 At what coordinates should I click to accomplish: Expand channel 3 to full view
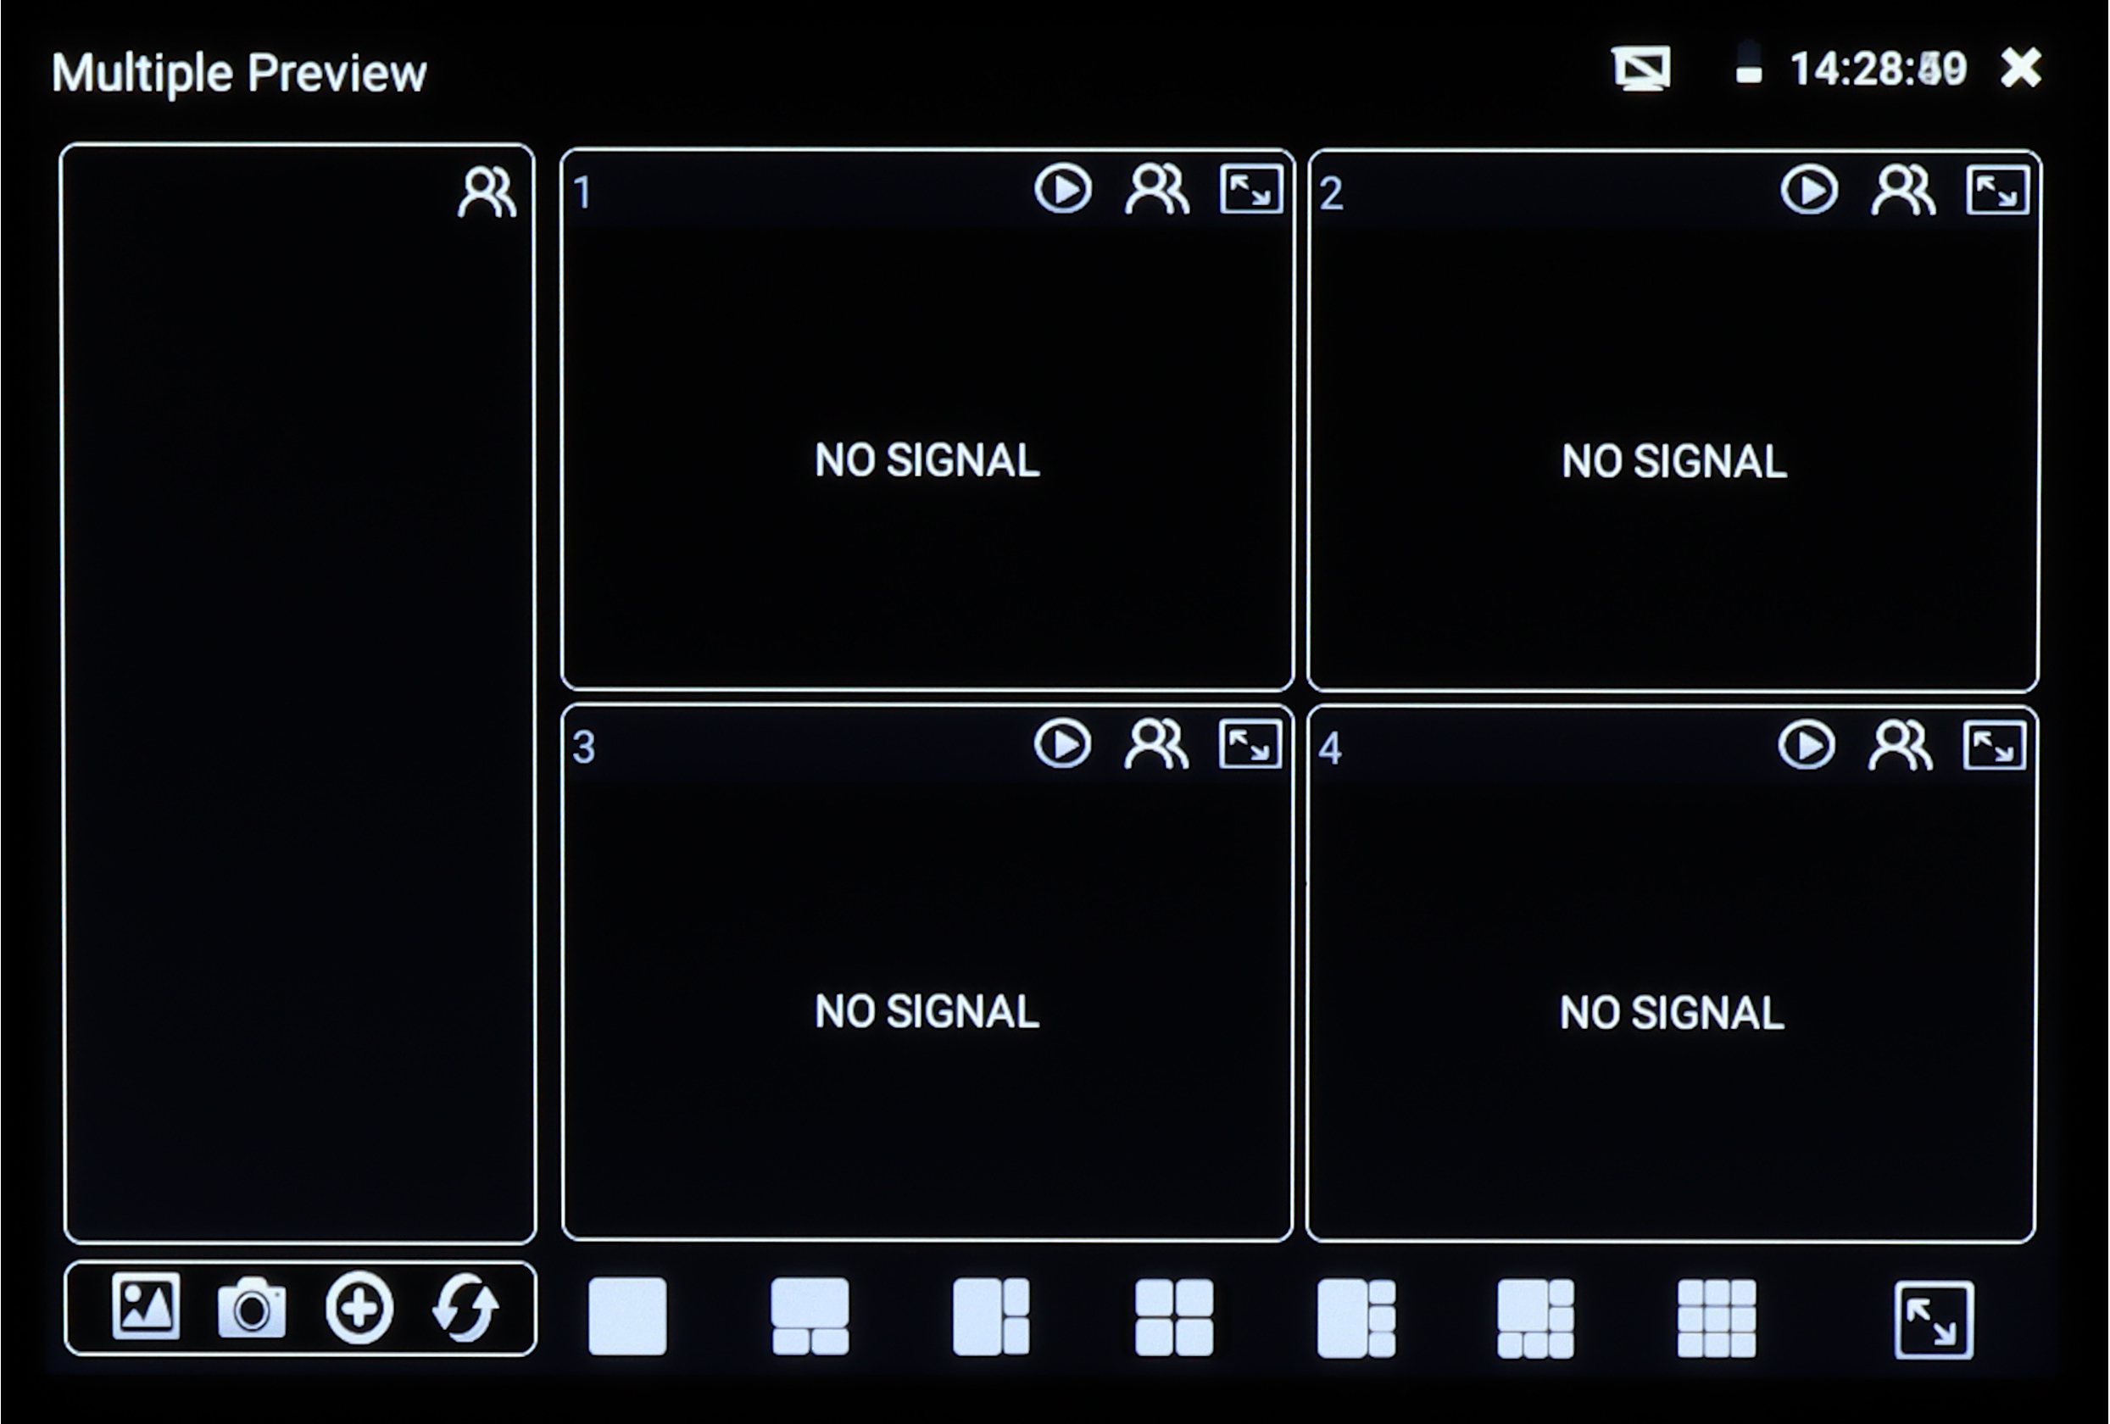[x=1250, y=745]
